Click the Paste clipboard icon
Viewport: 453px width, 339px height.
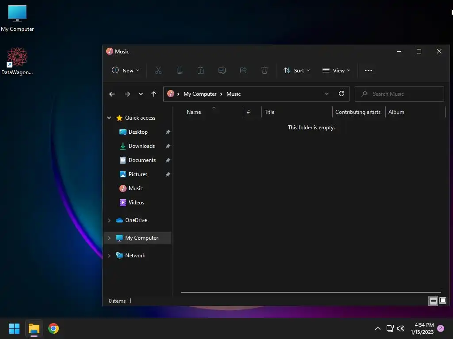pyautogui.click(x=201, y=70)
